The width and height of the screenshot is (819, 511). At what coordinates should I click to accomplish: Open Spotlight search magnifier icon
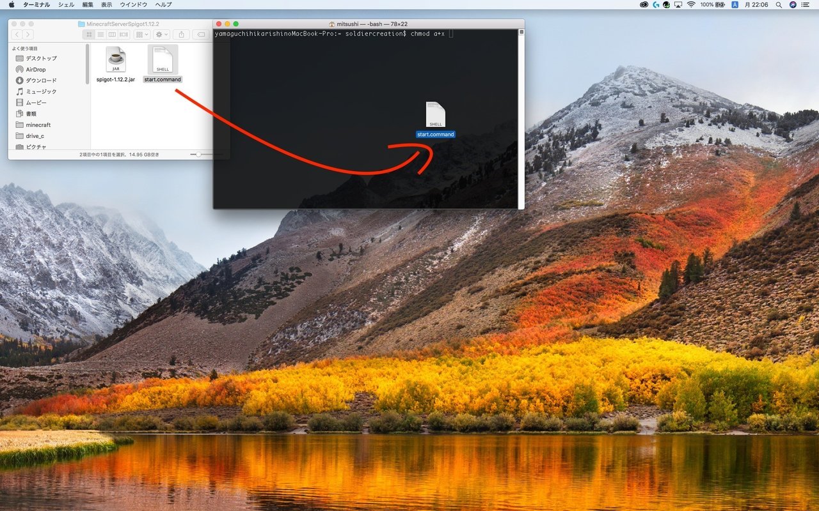click(779, 4)
